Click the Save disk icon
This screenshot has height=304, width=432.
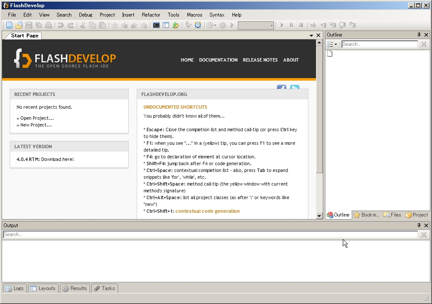coord(28,25)
